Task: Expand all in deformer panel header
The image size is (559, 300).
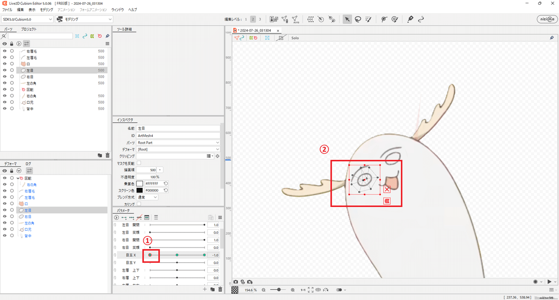Action: click(x=19, y=171)
